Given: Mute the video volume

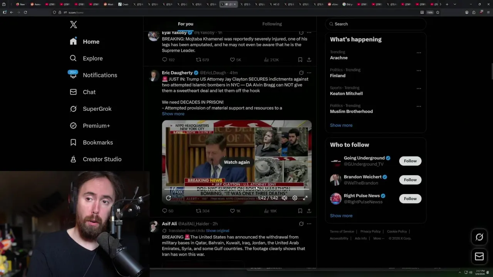Looking at the screenshot, I should tap(284, 198).
